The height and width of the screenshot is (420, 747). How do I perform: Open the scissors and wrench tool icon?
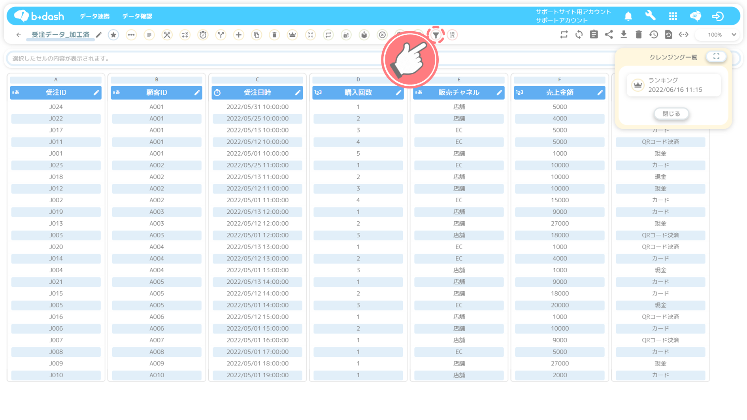coord(167,35)
